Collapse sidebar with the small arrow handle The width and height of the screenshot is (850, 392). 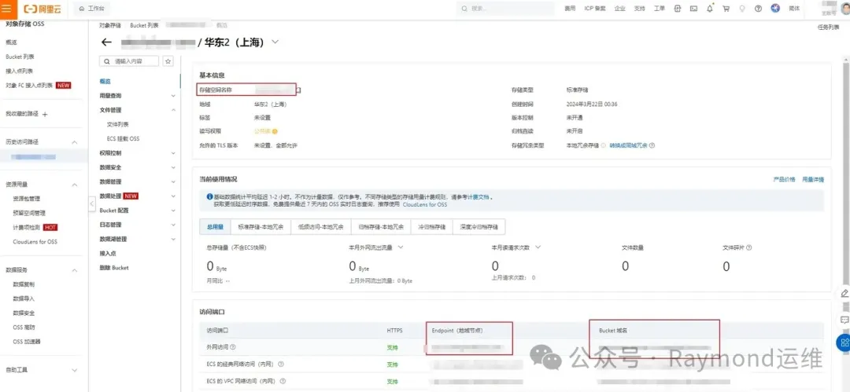click(x=91, y=204)
